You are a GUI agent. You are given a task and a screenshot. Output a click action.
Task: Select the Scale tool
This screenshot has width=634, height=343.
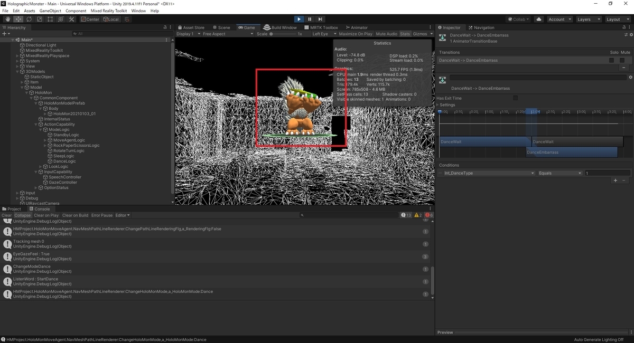coord(40,19)
